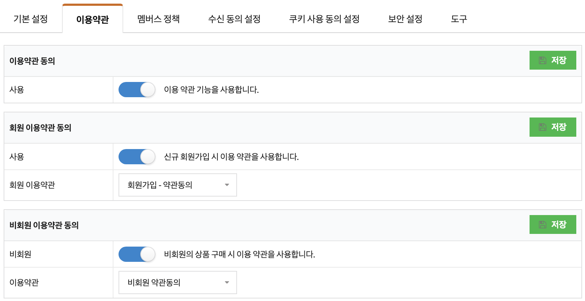Viewport: 585px width, 301px height.
Task: Open the 회원가입 - 약관동의 dropdown
Action: pyautogui.click(x=178, y=185)
